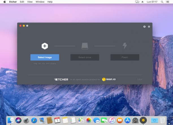
Task: Open Safari from the Dock
Action: coord(34,120)
